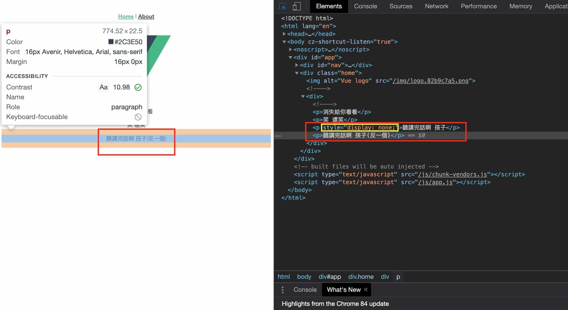Open the Performance tab

pyautogui.click(x=479, y=6)
